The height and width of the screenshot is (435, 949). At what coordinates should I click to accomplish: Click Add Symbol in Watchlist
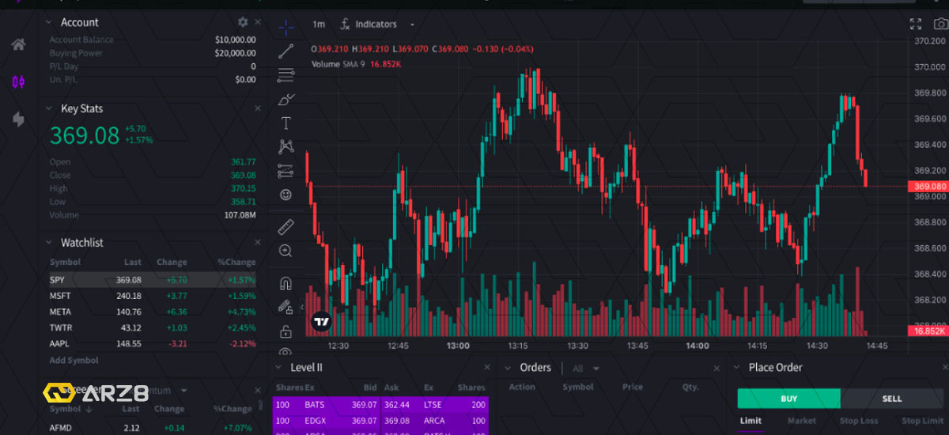pos(74,360)
